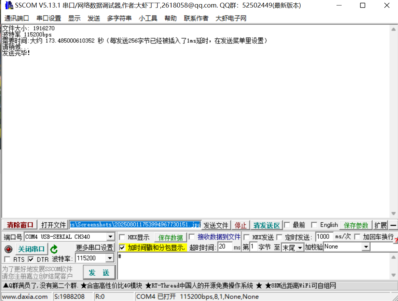Click the 第 1 字节 start field

[x=253, y=247]
